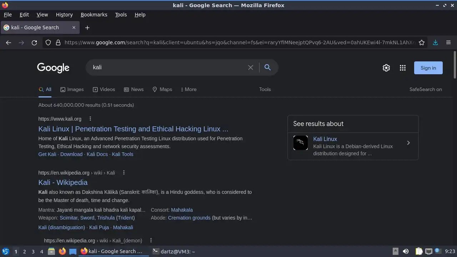This screenshot has width=457, height=257.
Task: Switch to the News results tab
Action: click(x=134, y=90)
